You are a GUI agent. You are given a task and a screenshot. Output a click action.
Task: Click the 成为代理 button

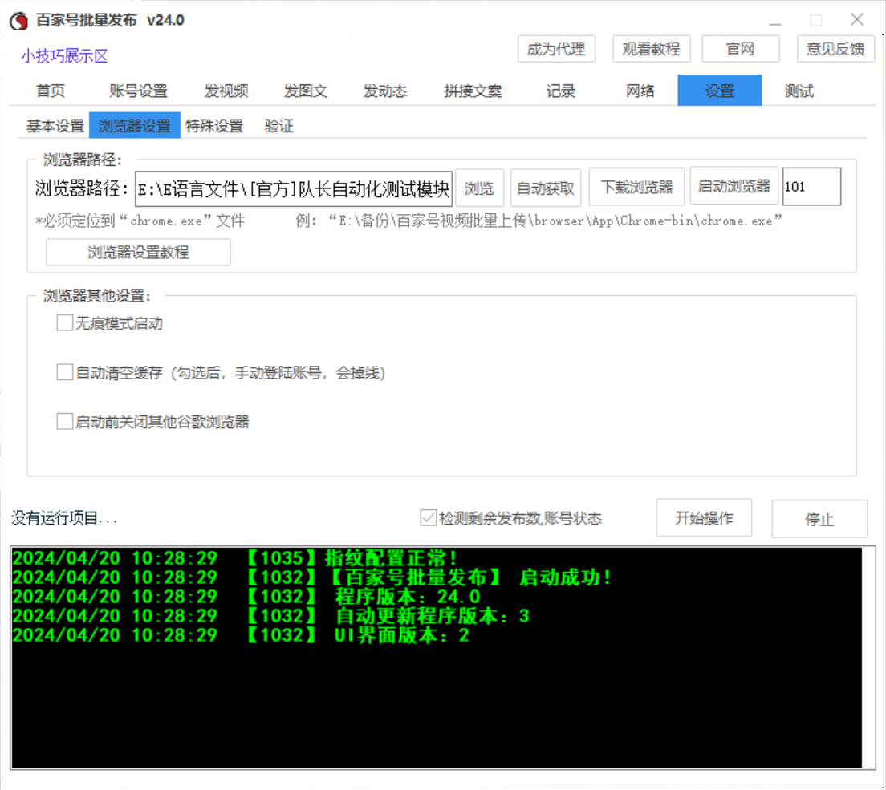556,49
